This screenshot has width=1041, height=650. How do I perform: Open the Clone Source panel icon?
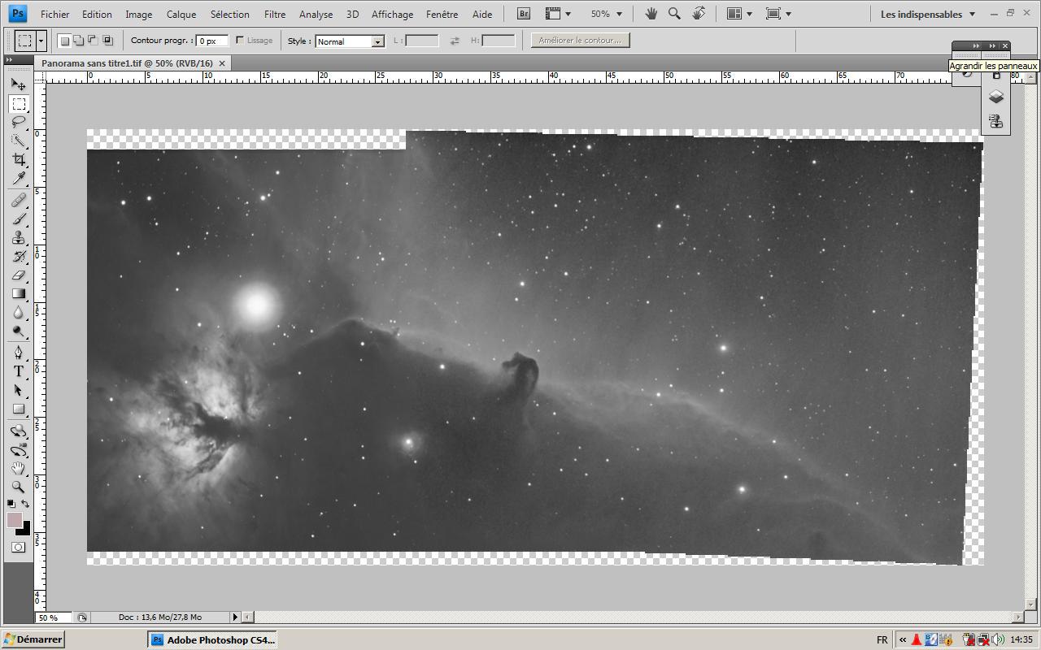coord(995,122)
